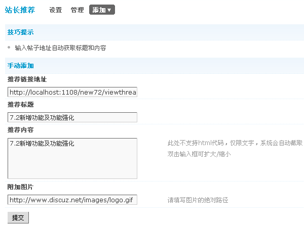Click the 推荐链接地址 field label
Screen dimensions: 304x226
click(x=27, y=79)
